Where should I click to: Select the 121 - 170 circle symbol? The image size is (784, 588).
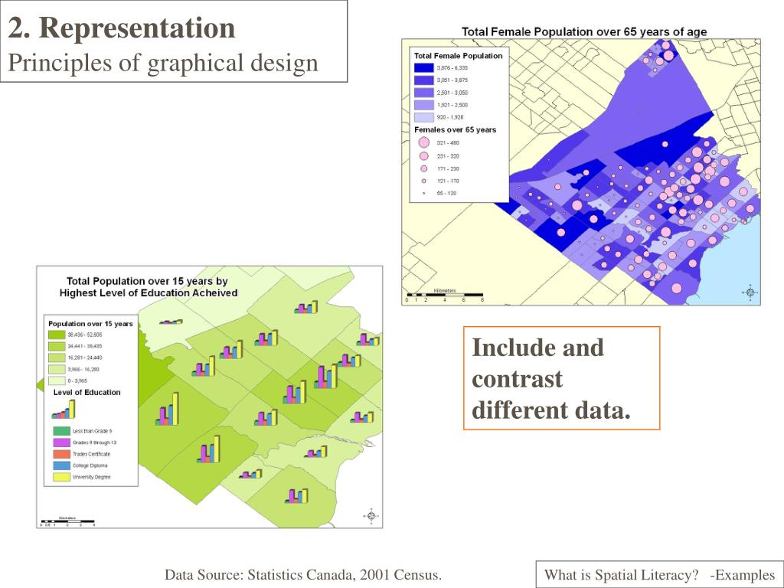pos(424,181)
